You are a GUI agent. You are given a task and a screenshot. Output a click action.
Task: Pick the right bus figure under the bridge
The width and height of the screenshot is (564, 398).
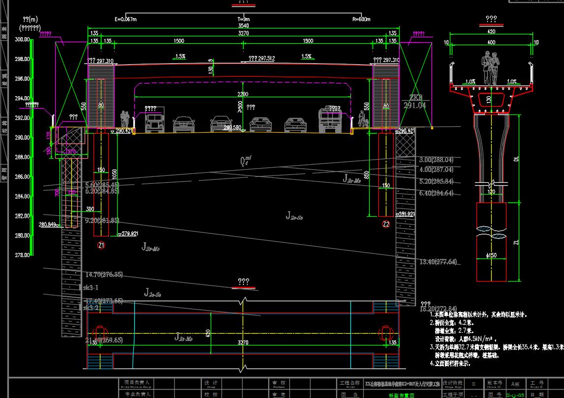coord(331,119)
